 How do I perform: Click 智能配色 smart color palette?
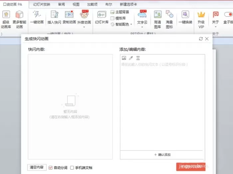pos(120,24)
